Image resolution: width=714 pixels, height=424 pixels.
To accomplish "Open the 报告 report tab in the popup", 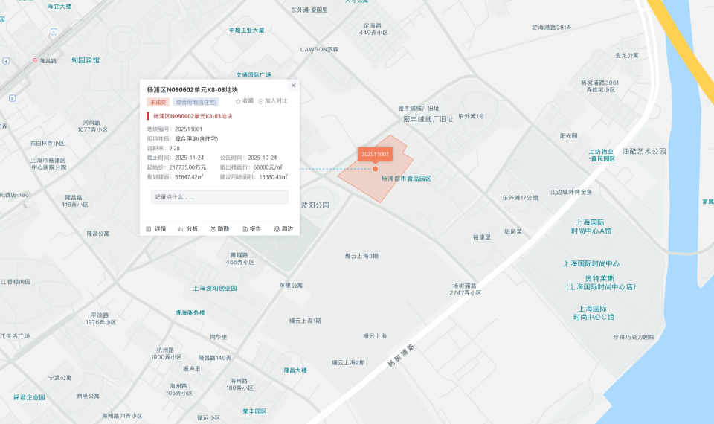I will pos(252,228).
